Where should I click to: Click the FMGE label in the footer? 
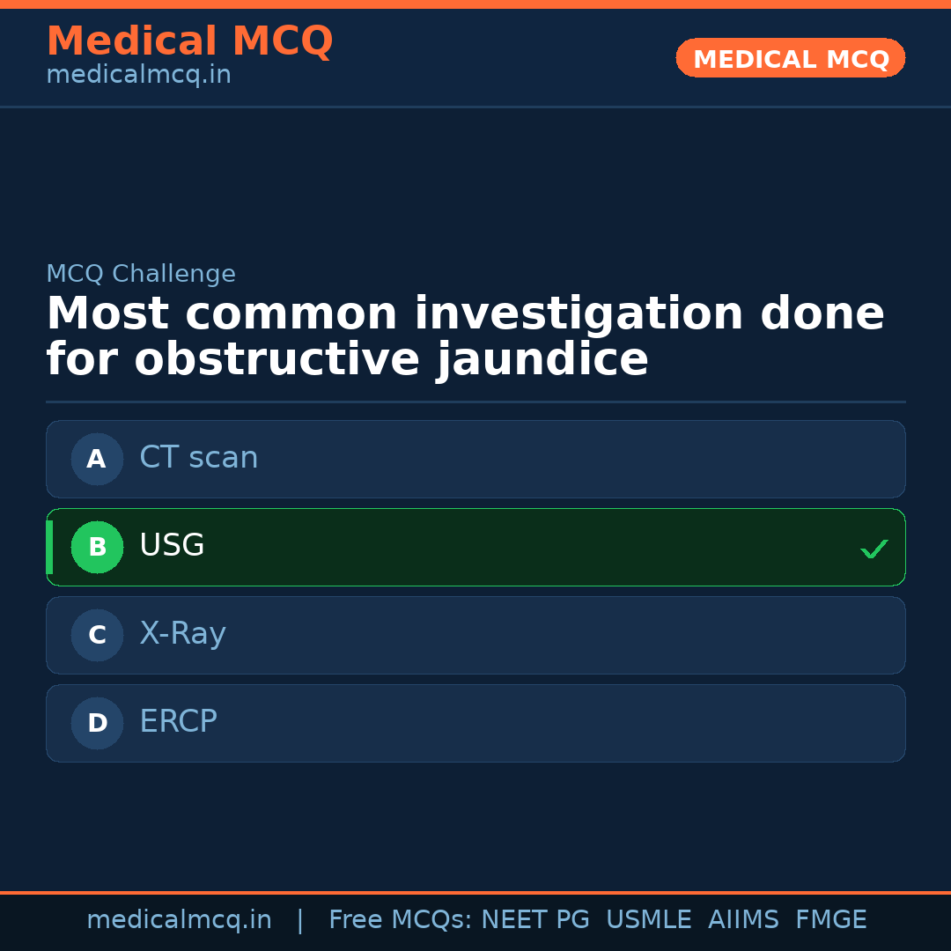point(830,918)
